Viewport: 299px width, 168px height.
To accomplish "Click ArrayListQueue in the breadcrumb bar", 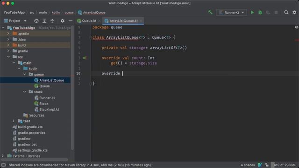I will tap(92, 13).
